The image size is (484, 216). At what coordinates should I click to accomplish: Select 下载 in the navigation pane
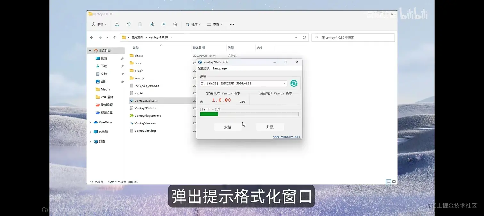(x=104, y=66)
